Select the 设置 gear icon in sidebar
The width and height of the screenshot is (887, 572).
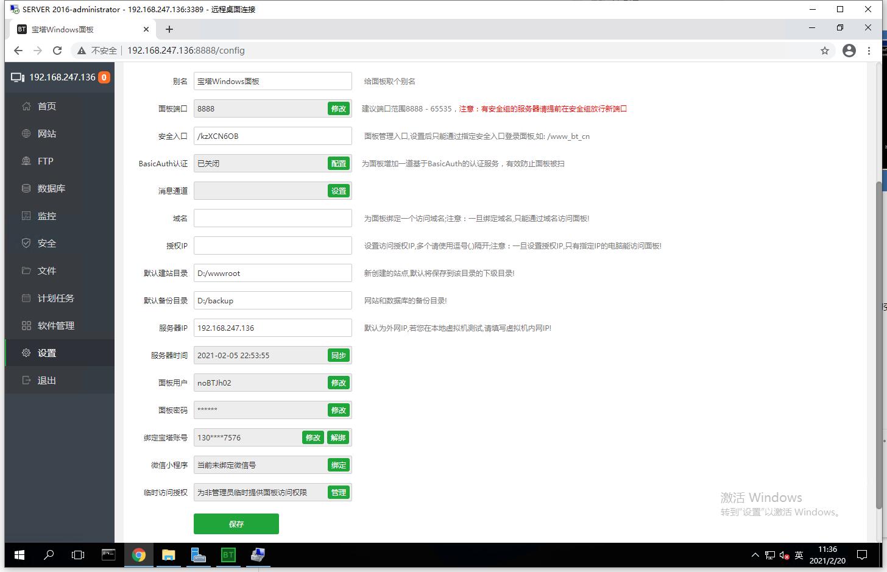click(x=26, y=353)
